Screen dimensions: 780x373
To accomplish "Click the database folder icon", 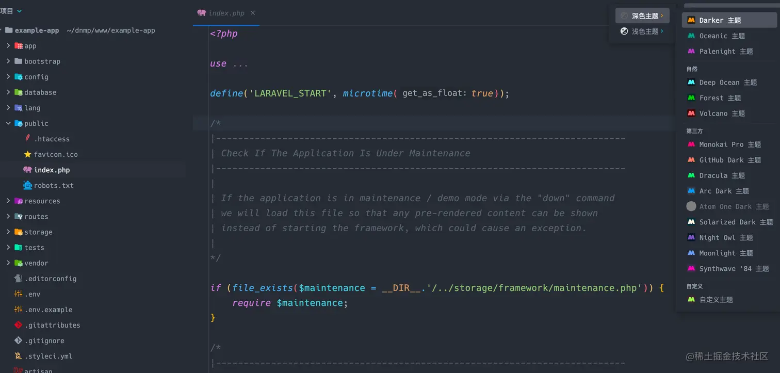I will point(19,92).
